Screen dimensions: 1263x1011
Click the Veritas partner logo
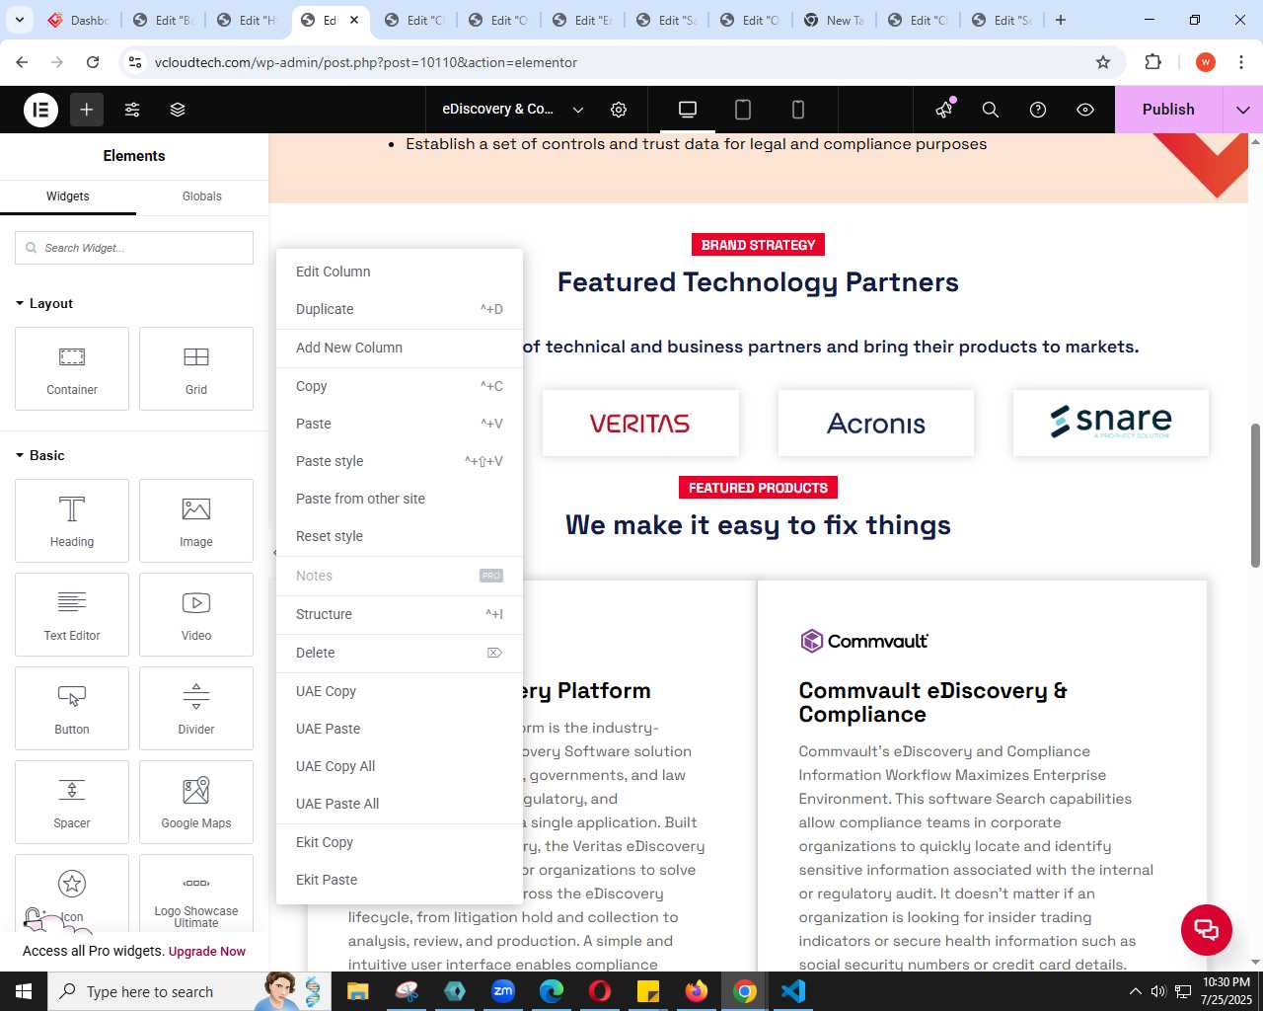(640, 424)
